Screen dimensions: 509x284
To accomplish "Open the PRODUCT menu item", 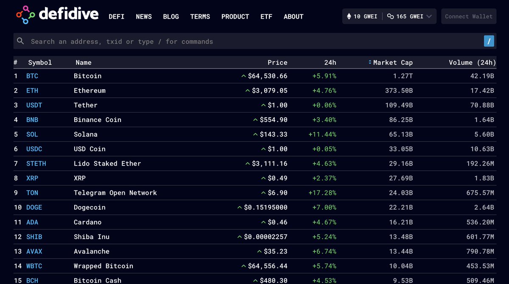I will tap(235, 17).
